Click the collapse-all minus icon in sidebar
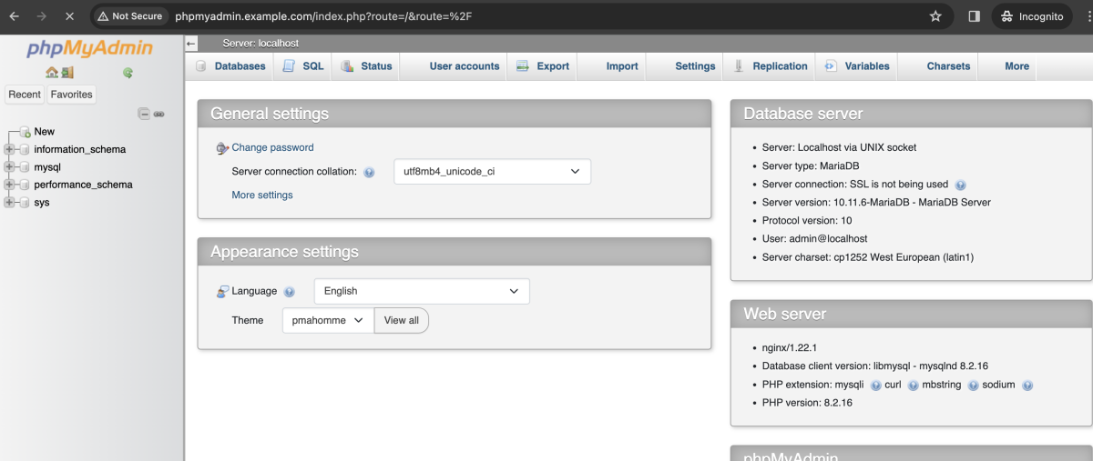1093x461 pixels. pos(144,114)
